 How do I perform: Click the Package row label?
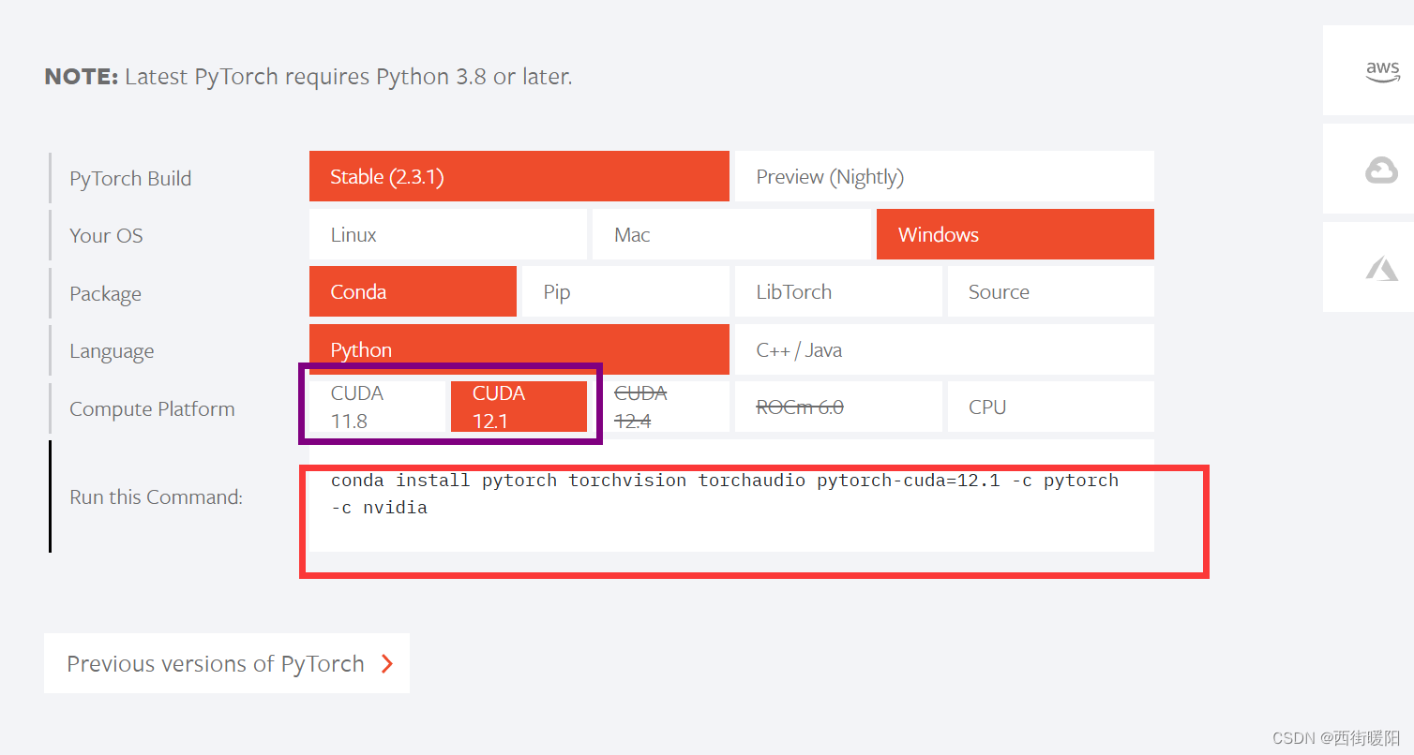105,293
